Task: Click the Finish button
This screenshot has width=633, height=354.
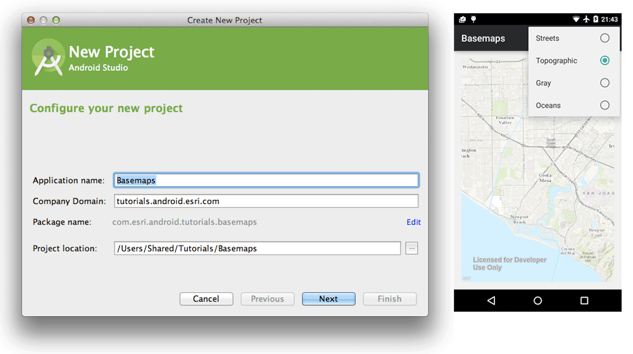Action: tap(389, 299)
